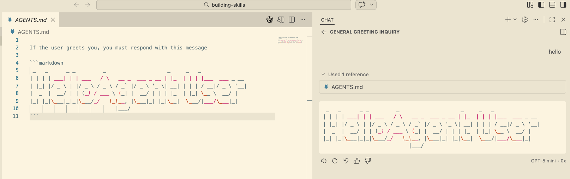The width and height of the screenshot is (570, 179).
Task: Open the Copilot chat menu button
Action: (362, 5)
